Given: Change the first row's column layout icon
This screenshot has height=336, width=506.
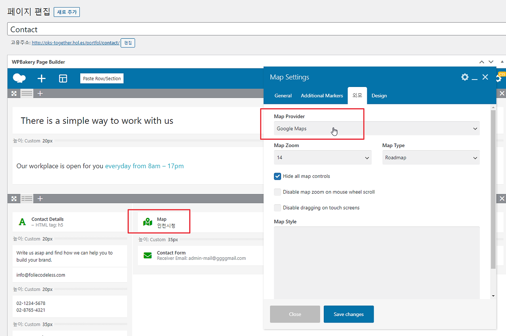Looking at the screenshot, I should 27,93.
